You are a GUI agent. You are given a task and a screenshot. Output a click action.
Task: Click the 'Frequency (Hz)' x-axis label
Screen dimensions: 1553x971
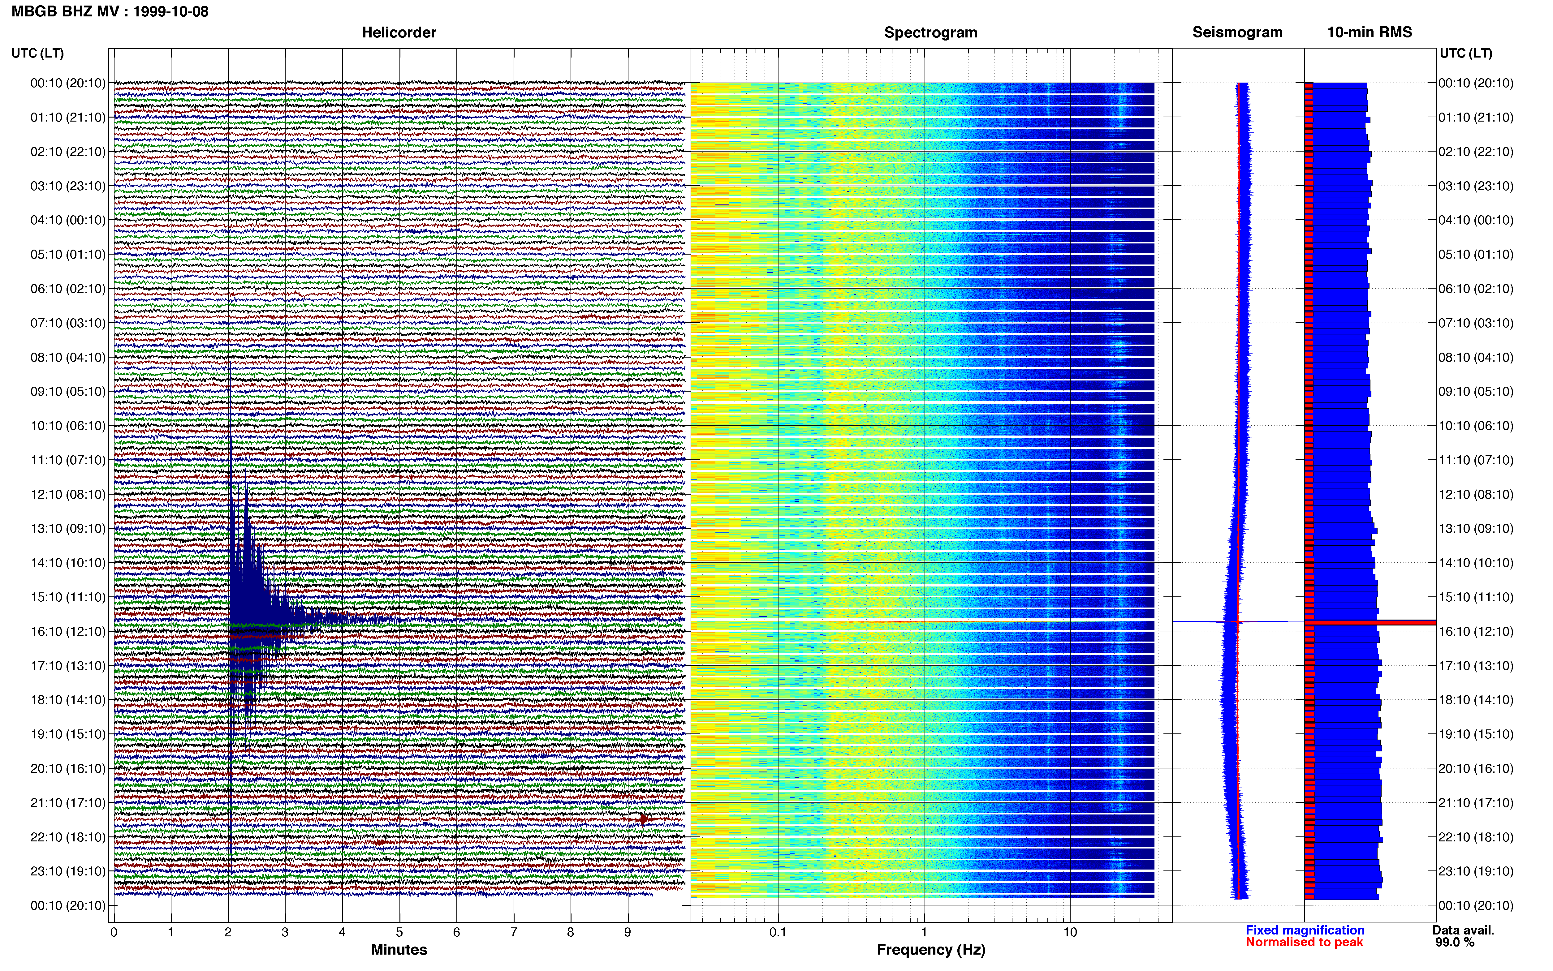931,949
